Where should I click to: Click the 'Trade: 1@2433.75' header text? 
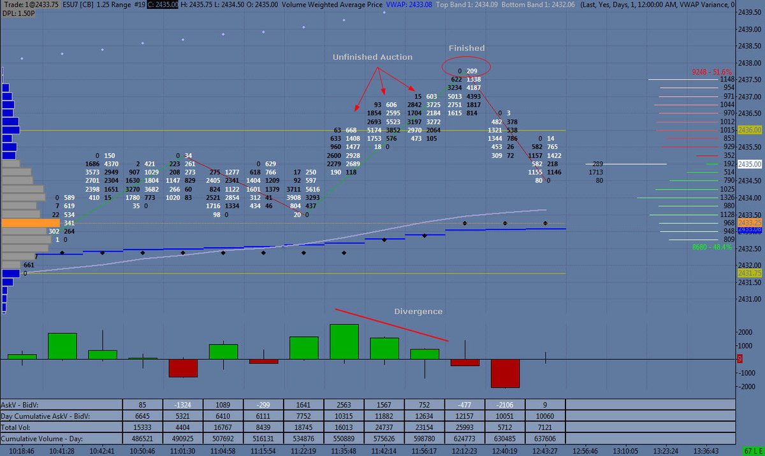click(31, 4)
